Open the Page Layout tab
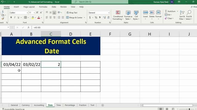Image resolution: width=197 pixels, height=110 pixels. [x=29, y=7]
